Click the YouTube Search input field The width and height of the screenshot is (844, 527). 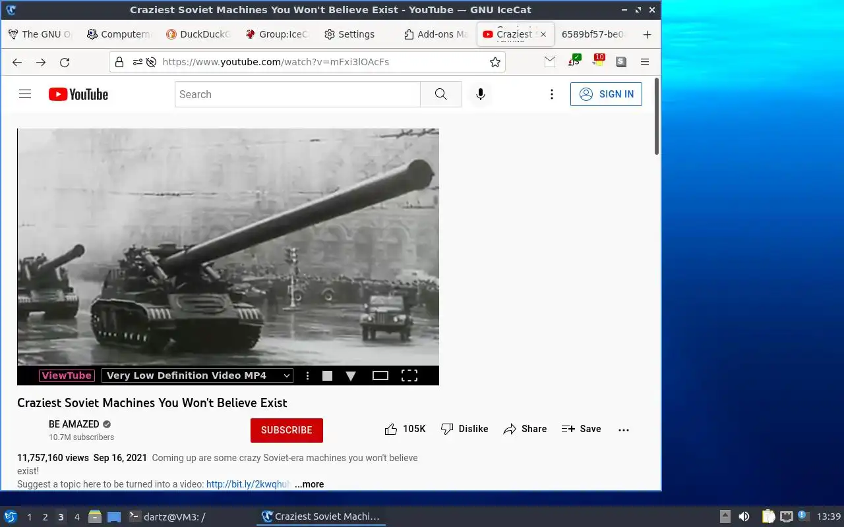pos(297,94)
